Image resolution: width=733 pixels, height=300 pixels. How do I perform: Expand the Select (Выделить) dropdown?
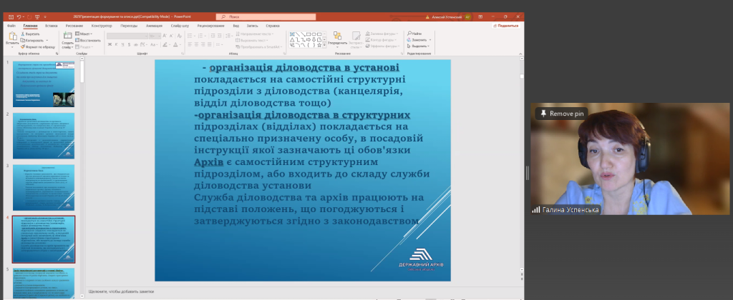pos(419,46)
